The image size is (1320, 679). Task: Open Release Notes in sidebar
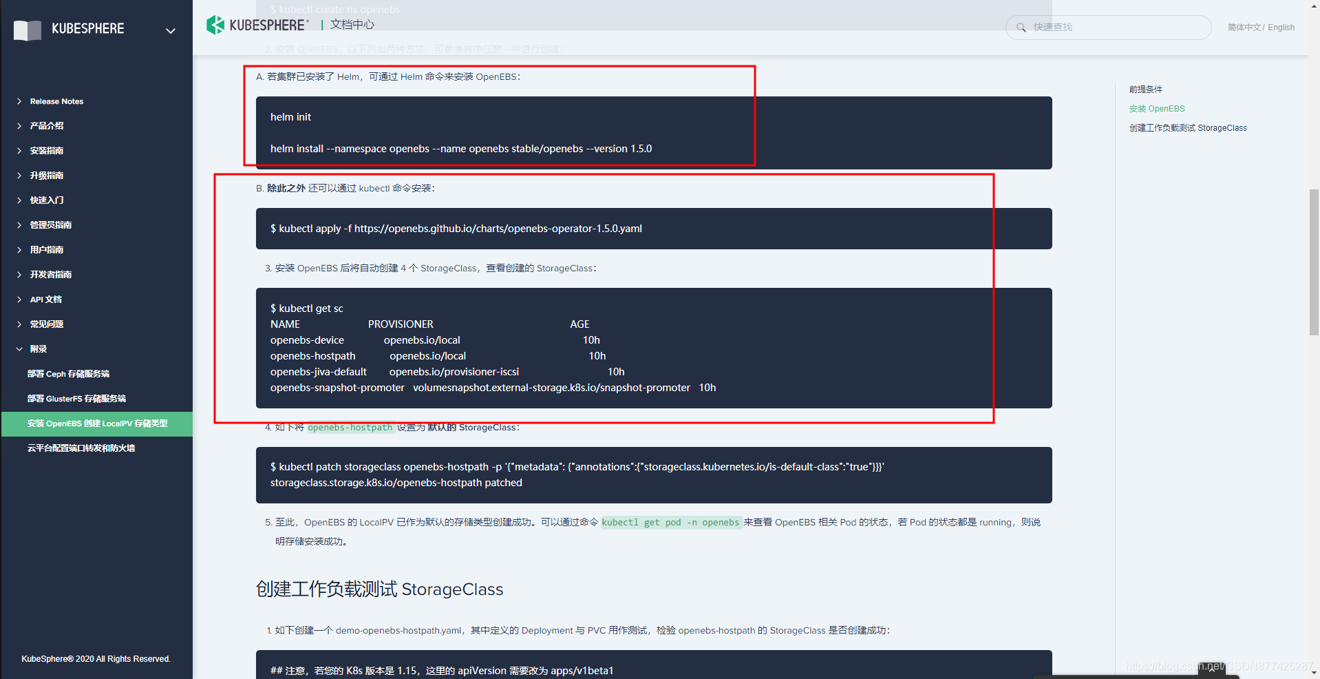[56, 101]
